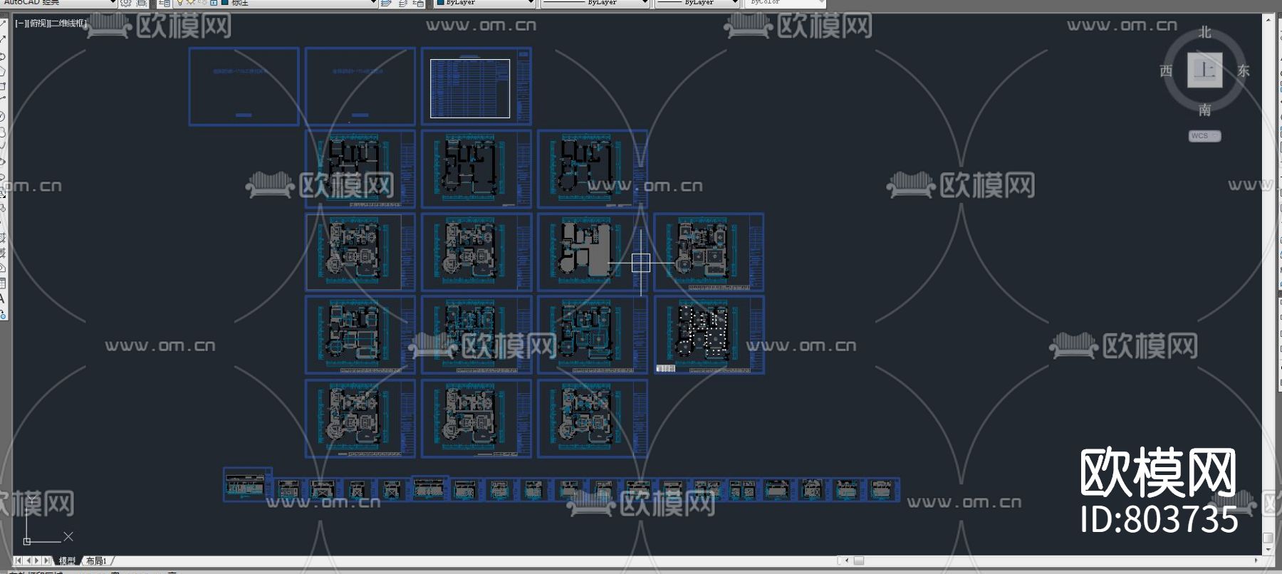Open the 二维线框 visual style menu
The height and width of the screenshot is (574, 1282).
(68, 24)
